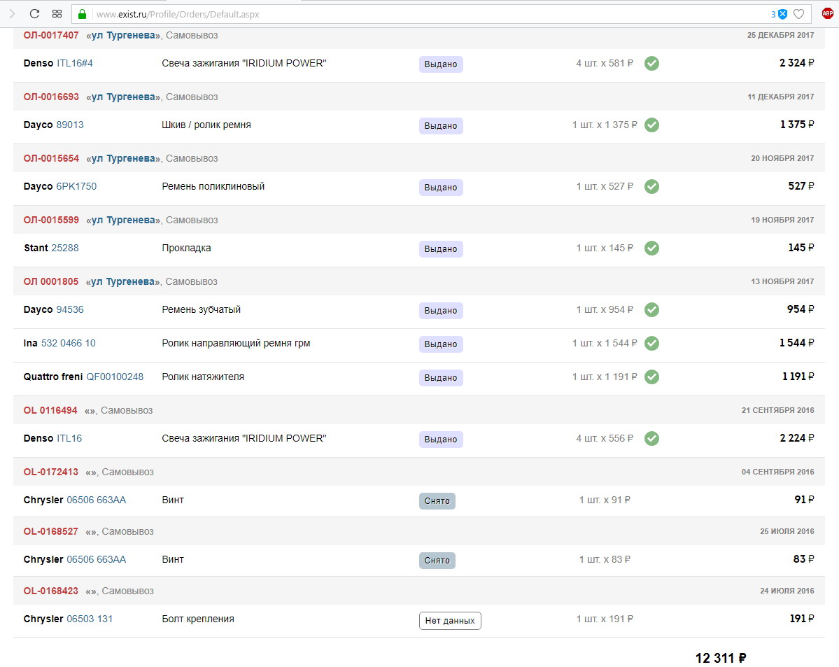Click the date 25 ДЕКАБРЯ 2017

tap(781, 35)
